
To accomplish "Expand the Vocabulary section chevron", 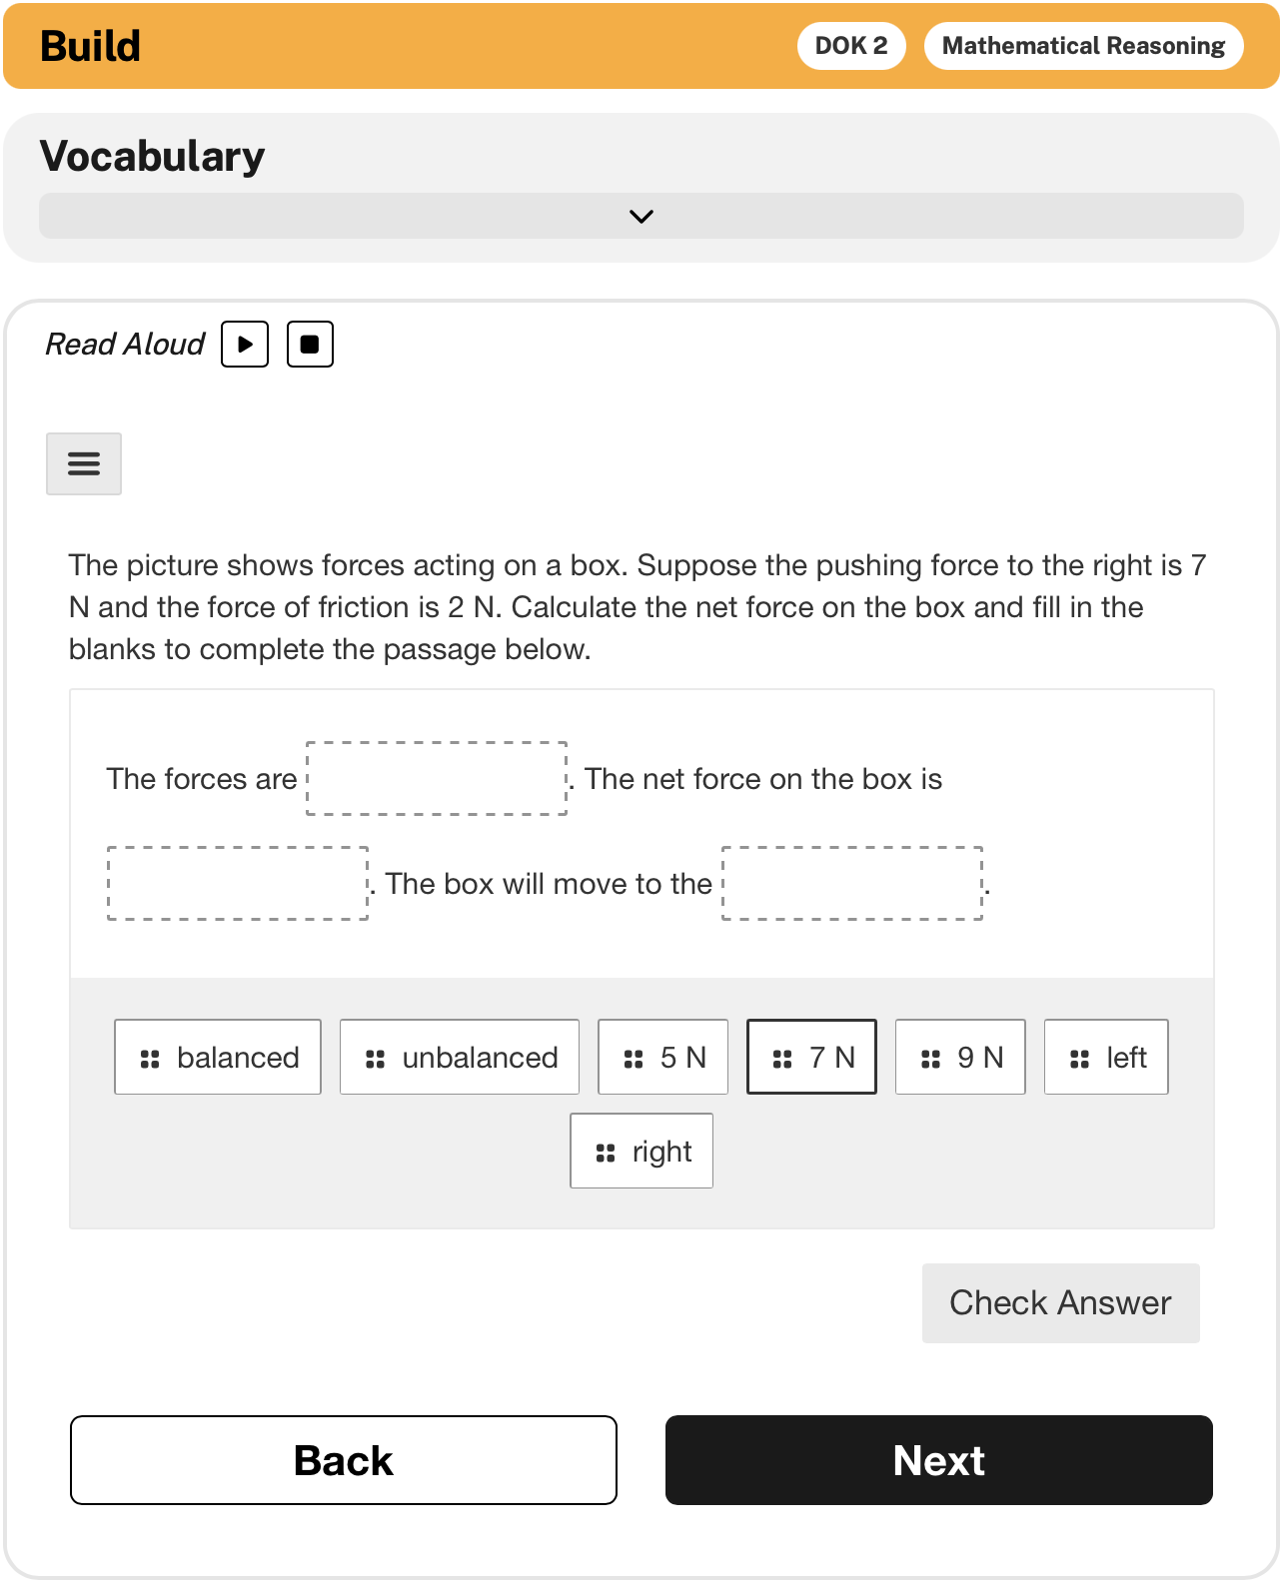I will [x=641, y=216].
